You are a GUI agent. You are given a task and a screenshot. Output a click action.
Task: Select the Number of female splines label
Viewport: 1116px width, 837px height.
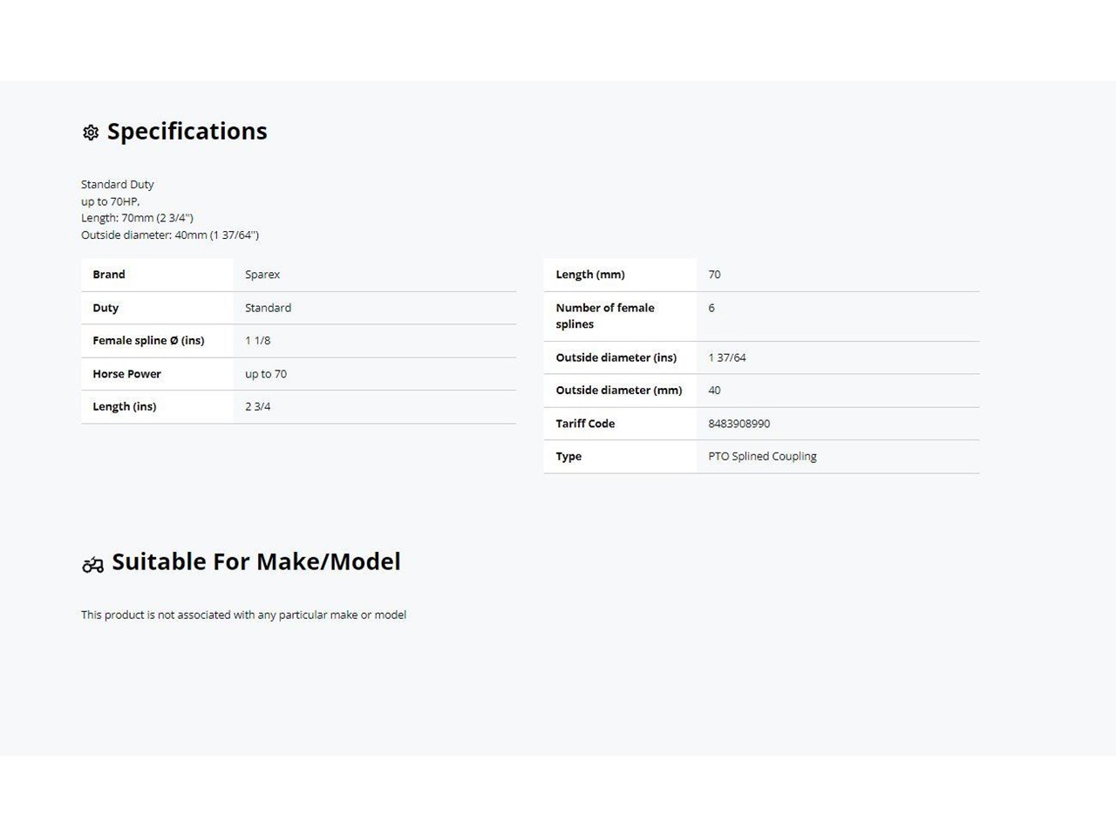(605, 316)
